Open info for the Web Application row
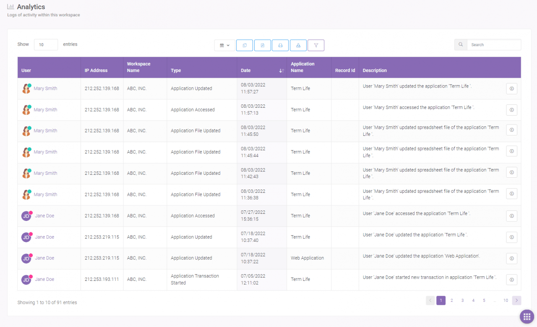This screenshot has height=327, width=537. (x=511, y=258)
